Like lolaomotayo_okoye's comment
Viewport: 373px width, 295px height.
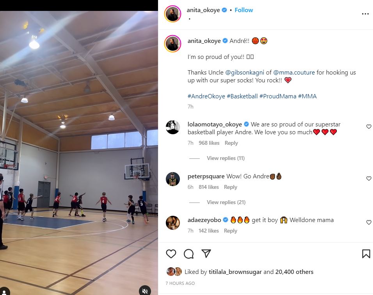click(369, 126)
